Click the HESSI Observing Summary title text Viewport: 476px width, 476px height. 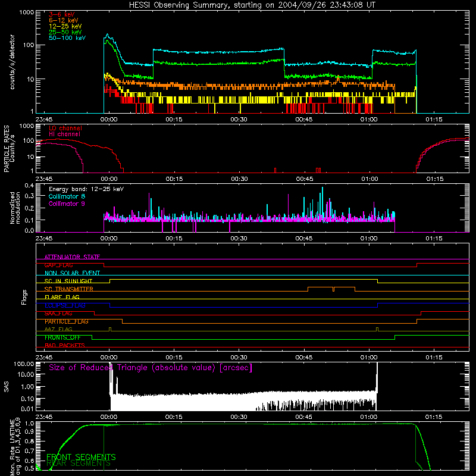(x=252, y=5)
